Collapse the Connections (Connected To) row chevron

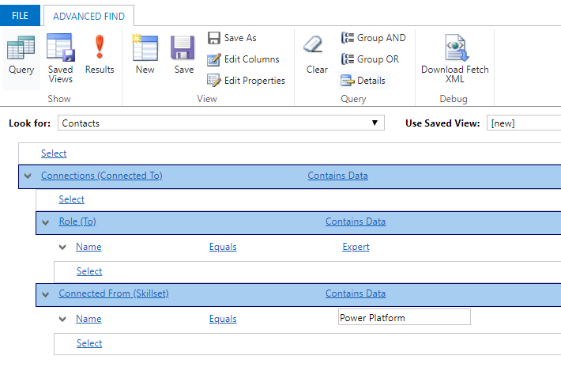pos(28,176)
